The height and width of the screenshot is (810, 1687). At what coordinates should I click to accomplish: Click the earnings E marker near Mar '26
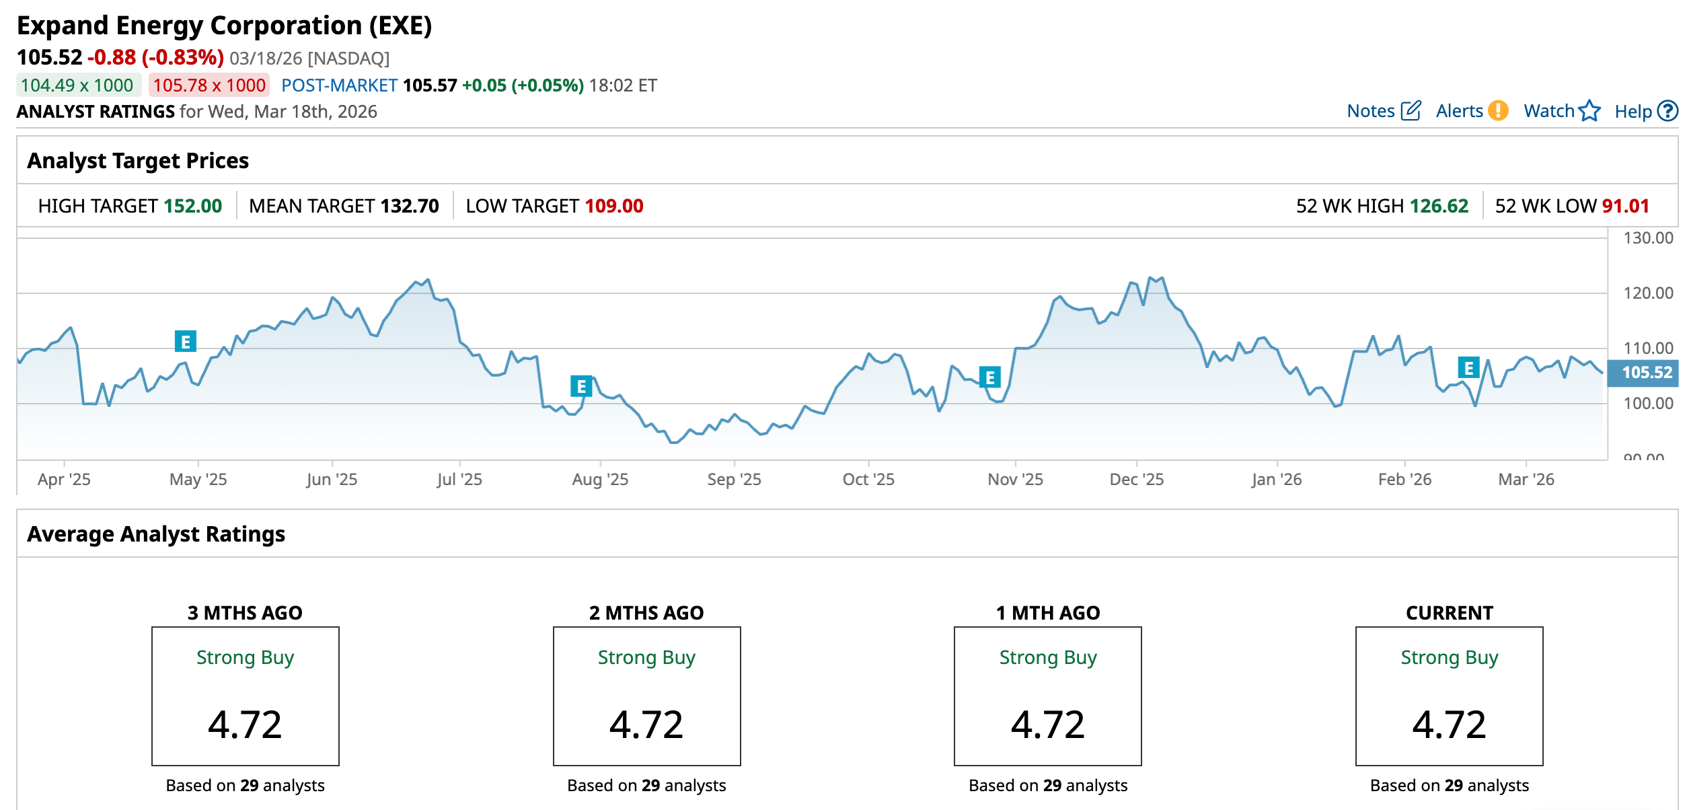click(1469, 368)
